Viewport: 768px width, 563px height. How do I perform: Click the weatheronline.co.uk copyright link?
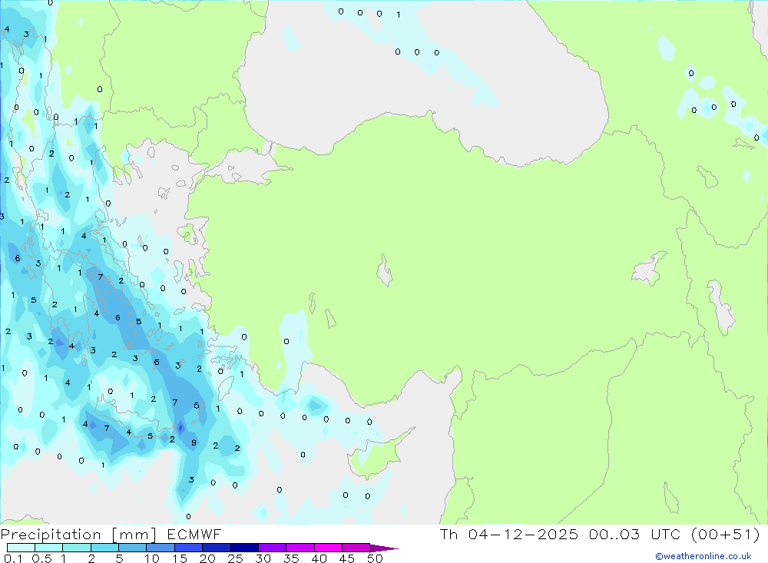click(703, 556)
